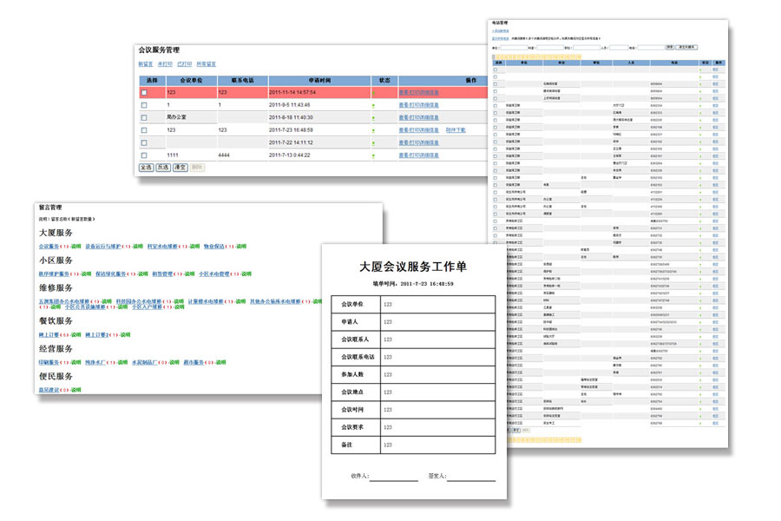Viewport: 781px width, 521px height.
Task: Click the wide button right of the search button
Action: [686, 48]
